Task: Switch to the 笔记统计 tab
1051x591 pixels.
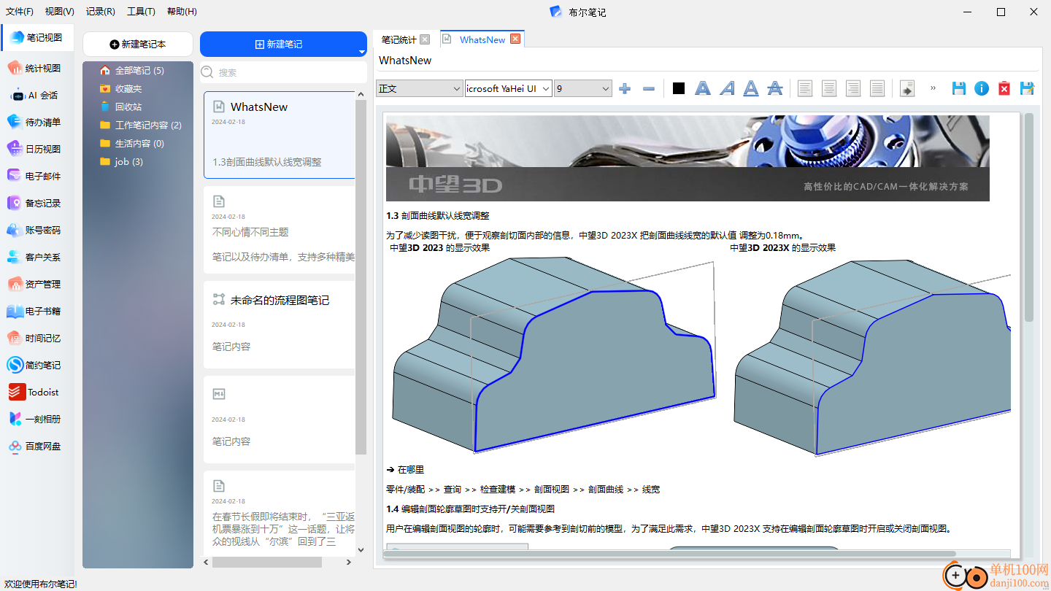Action: pos(399,39)
